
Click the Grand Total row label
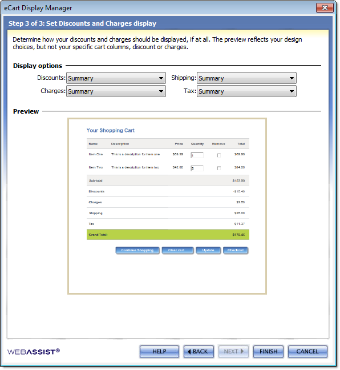tap(98, 235)
